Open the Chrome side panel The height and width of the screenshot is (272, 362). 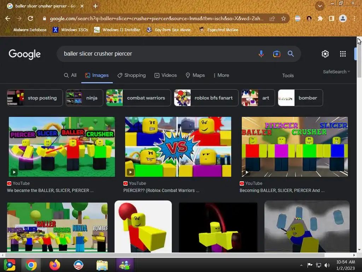tap(331, 18)
